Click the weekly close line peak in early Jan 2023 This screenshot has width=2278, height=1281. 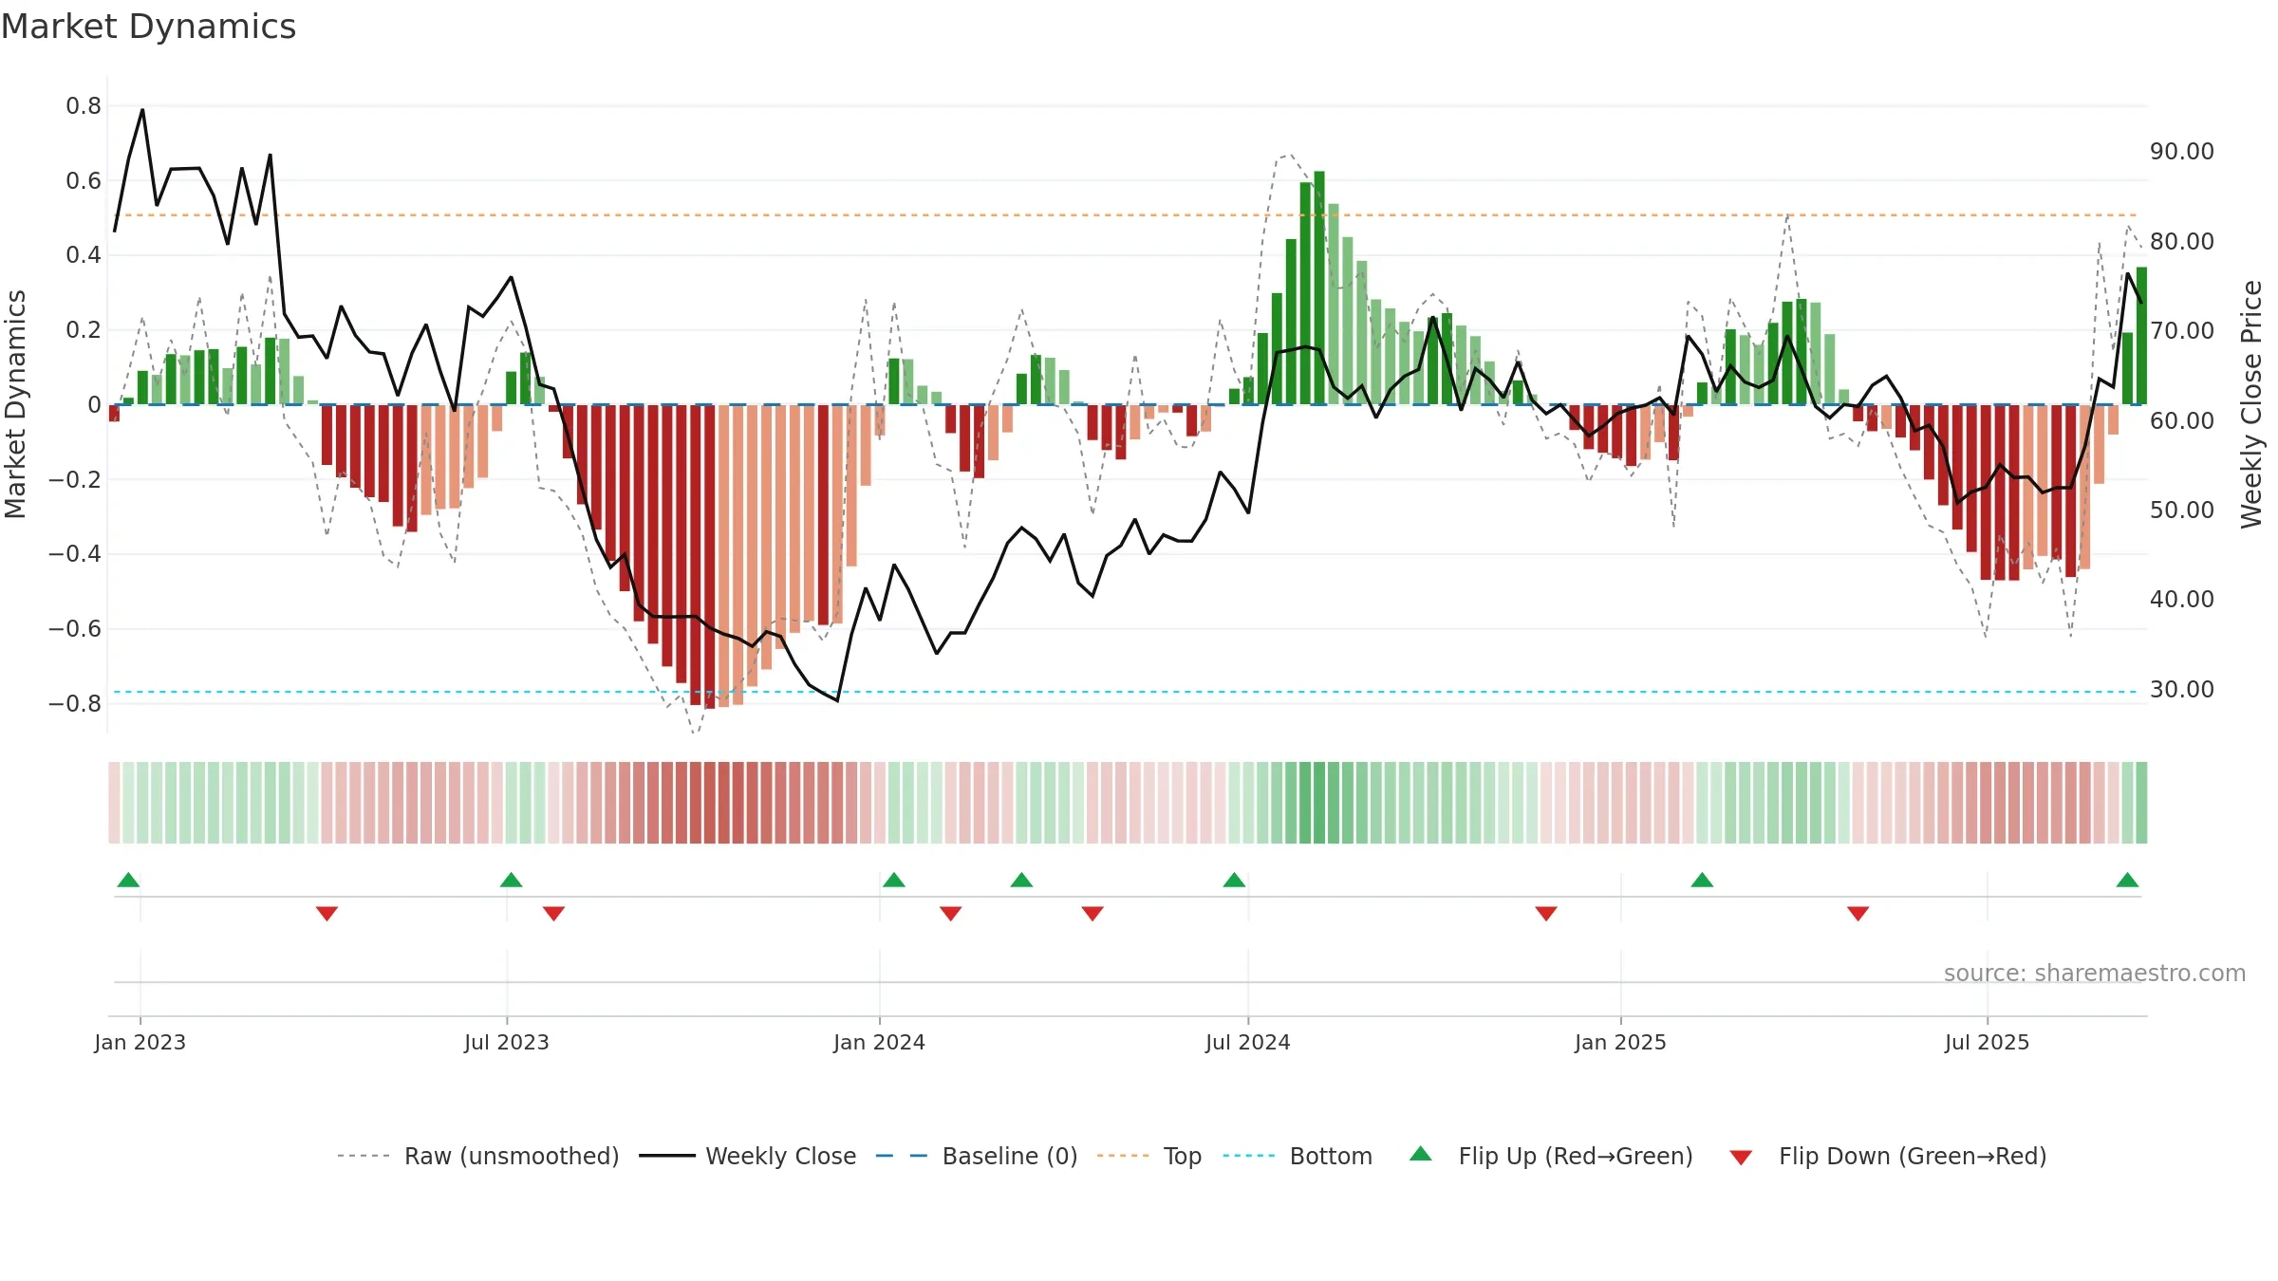click(x=142, y=110)
